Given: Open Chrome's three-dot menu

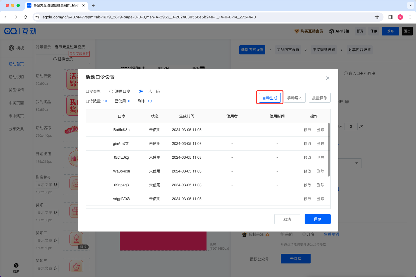Looking at the screenshot, I should [x=410, y=17].
